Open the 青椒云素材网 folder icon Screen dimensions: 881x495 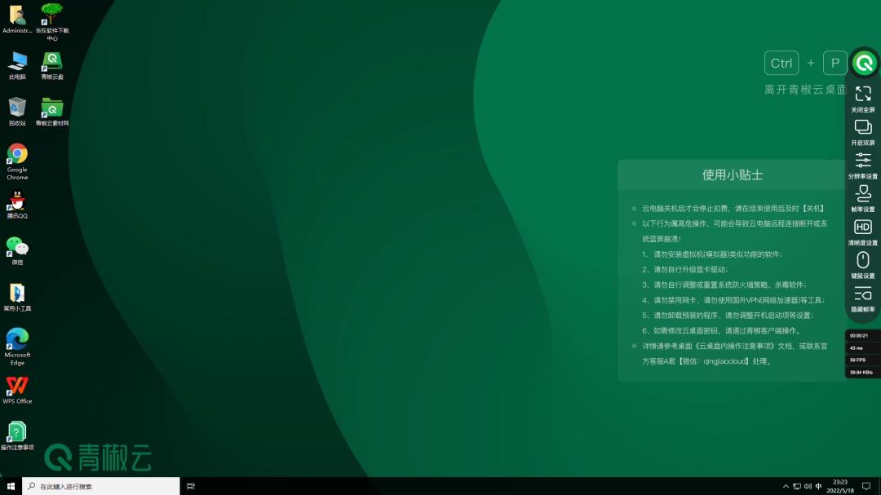click(52, 108)
